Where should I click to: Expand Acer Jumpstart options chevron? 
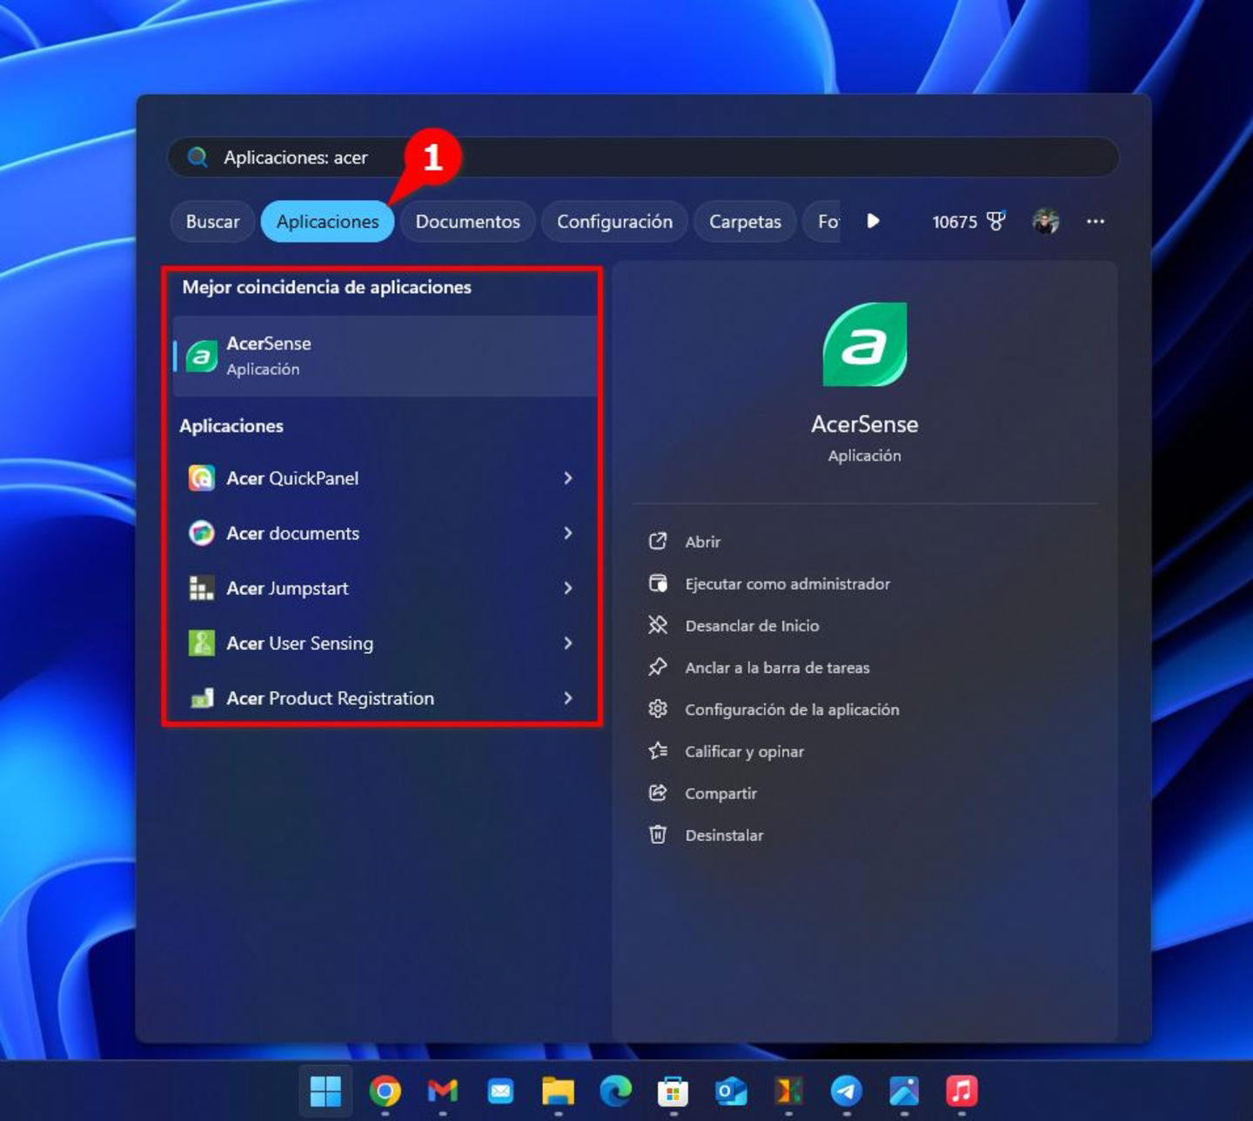568,588
